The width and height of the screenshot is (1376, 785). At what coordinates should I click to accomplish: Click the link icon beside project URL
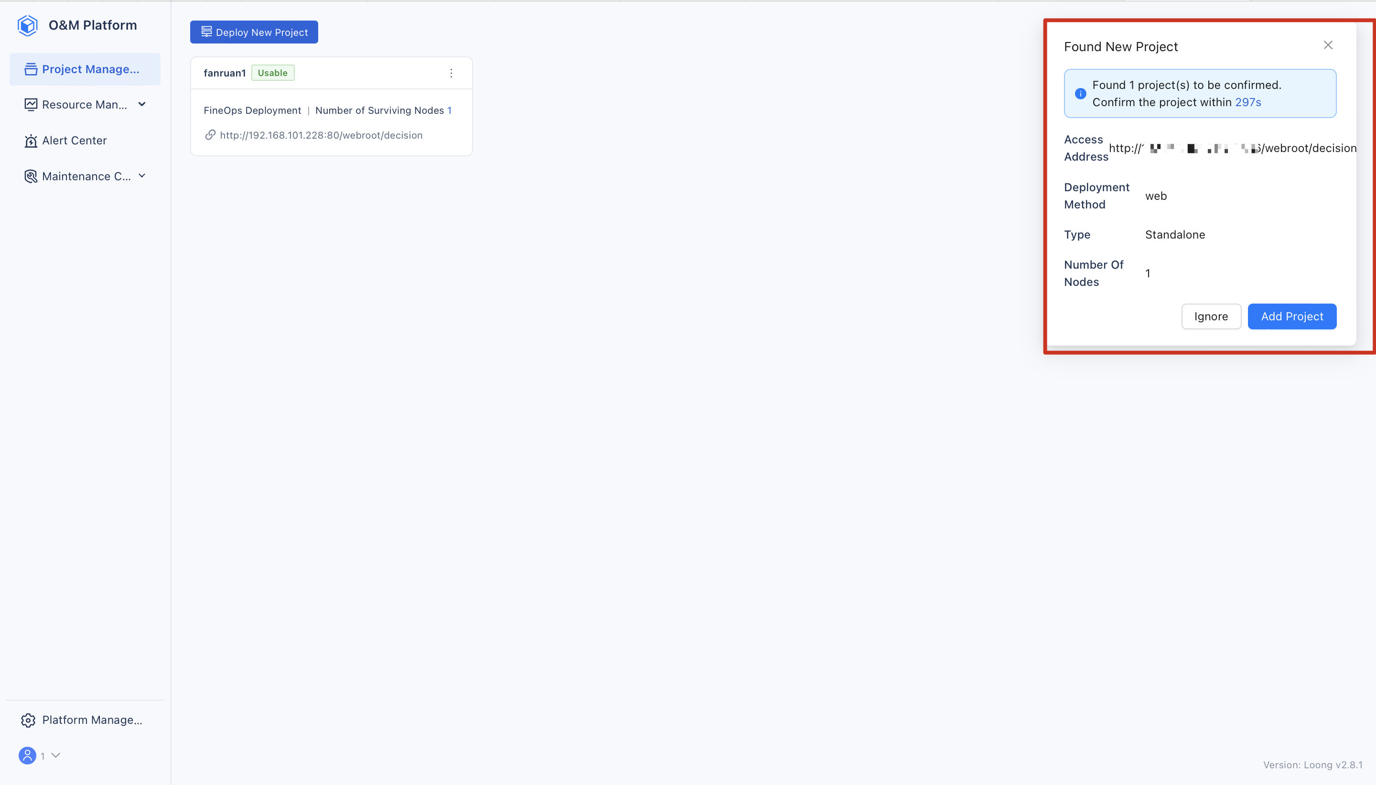point(210,135)
